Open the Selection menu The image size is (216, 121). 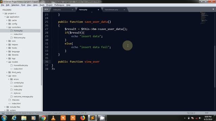(15, 5)
